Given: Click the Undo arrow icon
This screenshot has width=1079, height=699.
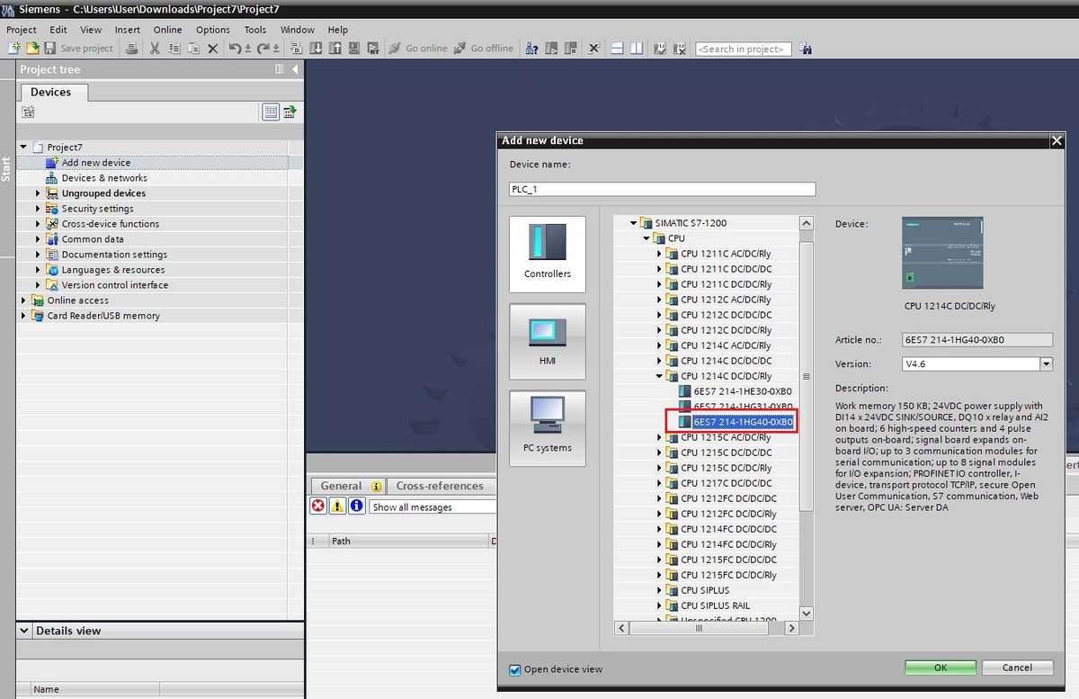Looking at the screenshot, I should click(x=236, y=49).
